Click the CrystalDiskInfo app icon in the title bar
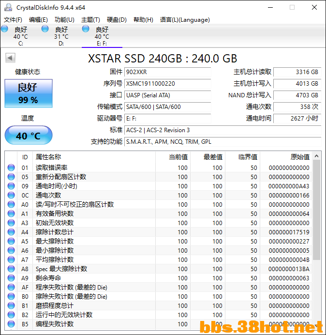326x335 pixels. click(x=8, y=7)
